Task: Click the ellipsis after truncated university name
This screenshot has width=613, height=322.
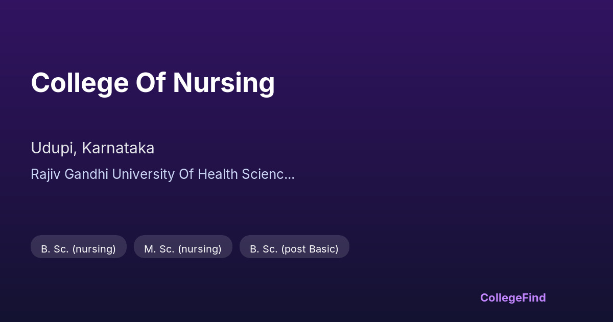Action: 290,175
